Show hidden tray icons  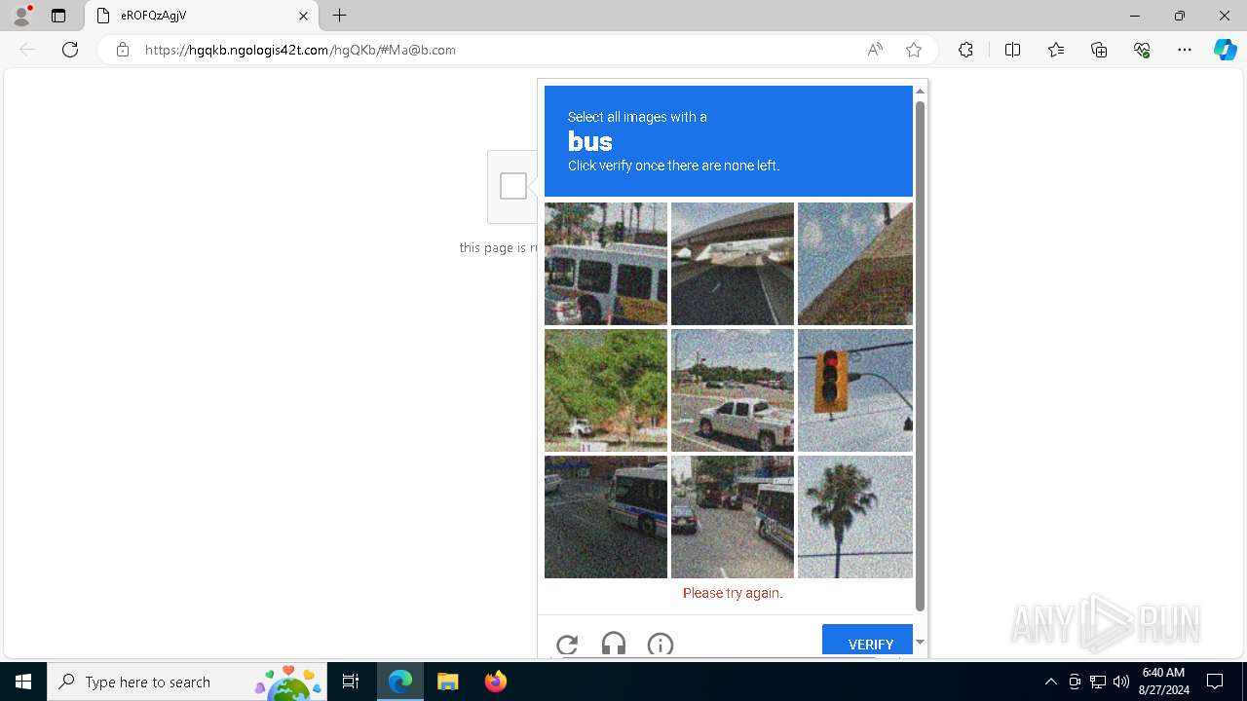[x=1050, y=682]
